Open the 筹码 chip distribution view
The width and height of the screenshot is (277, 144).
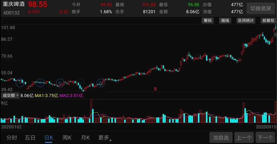207,21
